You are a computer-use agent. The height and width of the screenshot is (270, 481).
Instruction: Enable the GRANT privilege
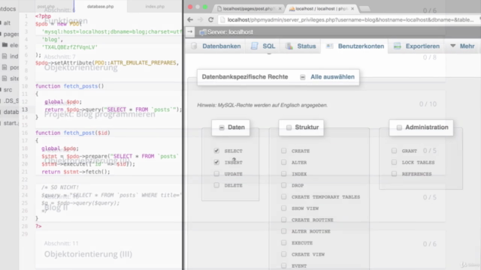(x=394, y=151)
